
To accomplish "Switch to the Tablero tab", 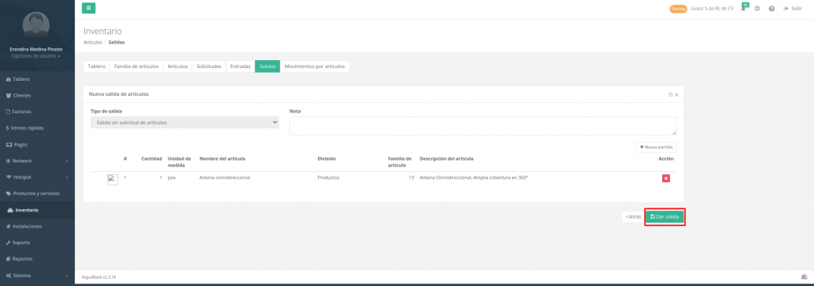I will click(96, 67).
